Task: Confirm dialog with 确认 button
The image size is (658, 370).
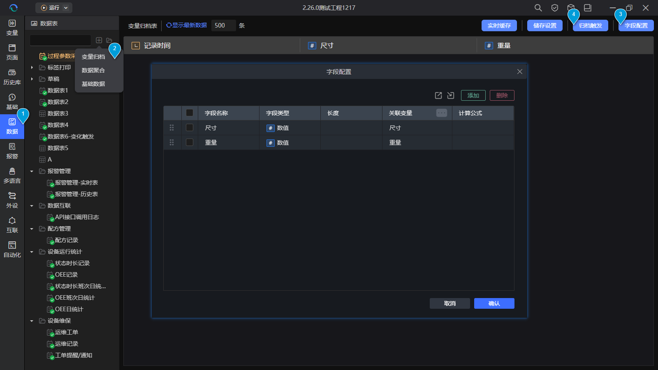Action: pos(494,303)
